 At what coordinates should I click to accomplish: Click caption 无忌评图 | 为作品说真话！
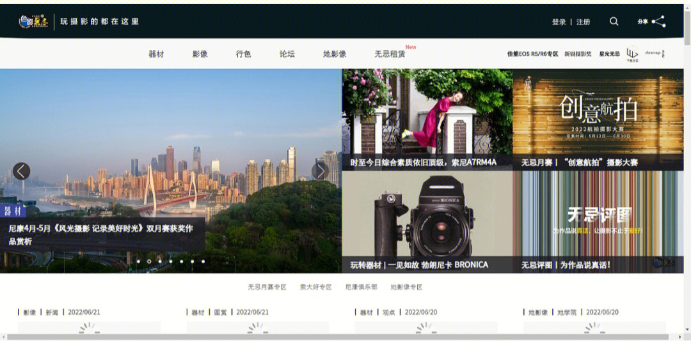566,265
